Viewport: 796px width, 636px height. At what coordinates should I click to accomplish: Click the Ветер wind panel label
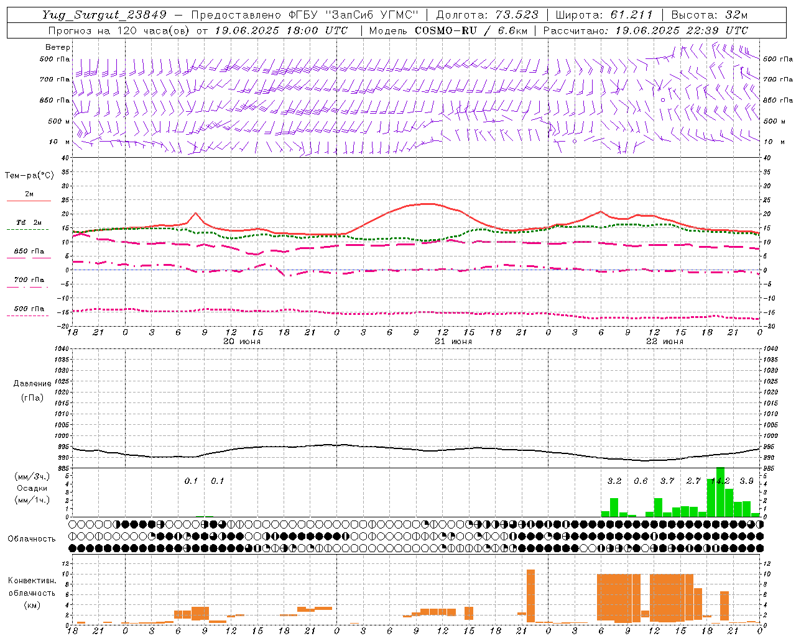[58, 47]
